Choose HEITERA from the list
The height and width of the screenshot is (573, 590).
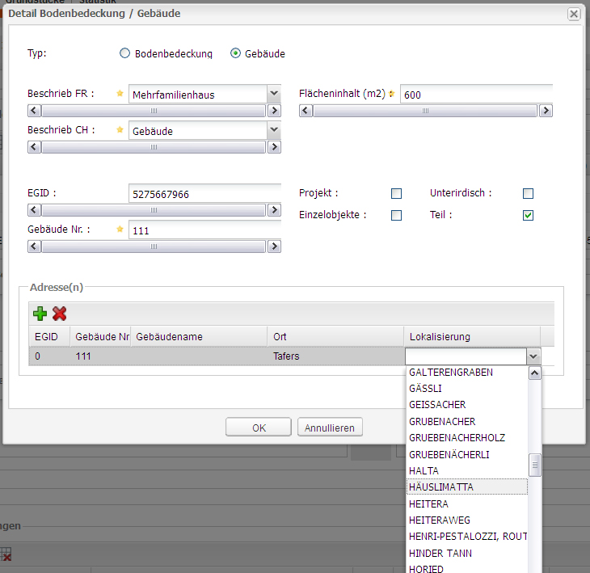click(x=467, y=504)
